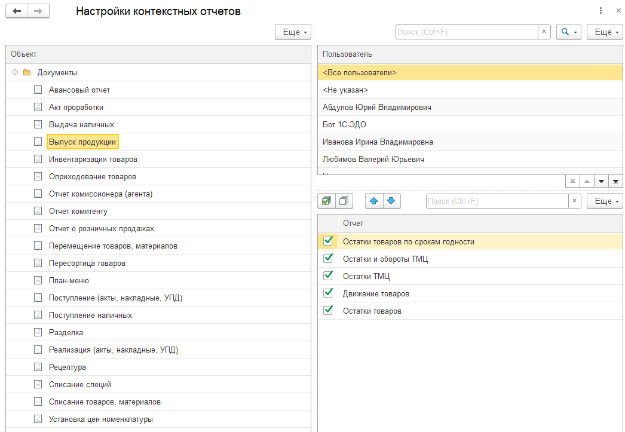The width and height of the screenshot is (625, 432).
Task: Select 'Инвентаризация товаров' in the object list
Action: point(93,160)
